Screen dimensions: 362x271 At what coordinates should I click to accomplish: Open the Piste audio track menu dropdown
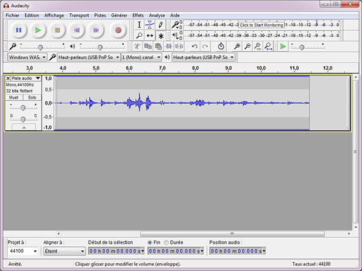(26, 78)
